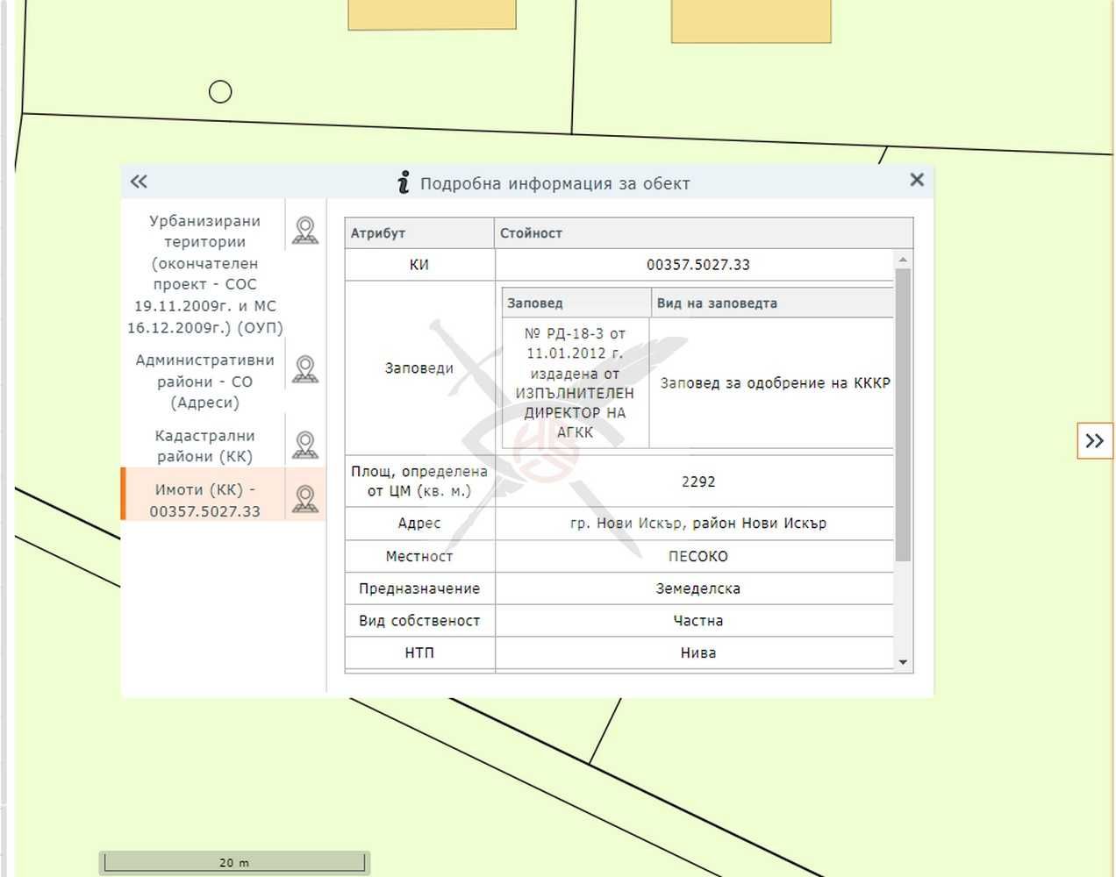
Task: Click locate icon for Имоти 00357.5027.33
Action: (x=304, y=499)
